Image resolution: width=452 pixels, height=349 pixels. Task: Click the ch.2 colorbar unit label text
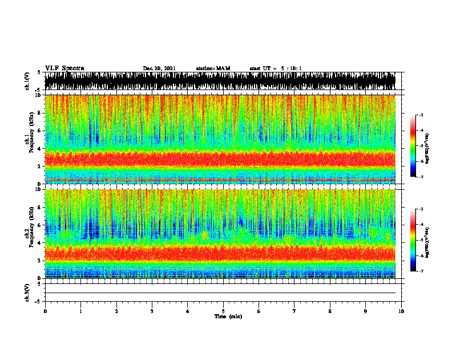(x=427, y=242)
